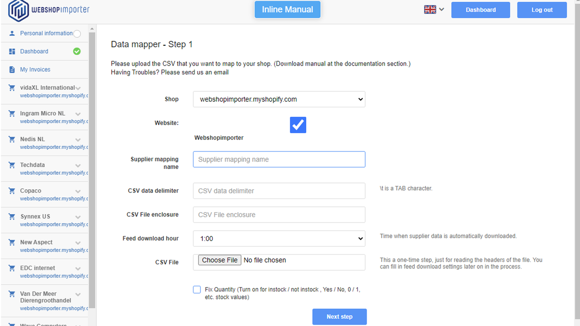Open the Feed download hour dropdown
The image size is (580, 326).
click(279, 238)
